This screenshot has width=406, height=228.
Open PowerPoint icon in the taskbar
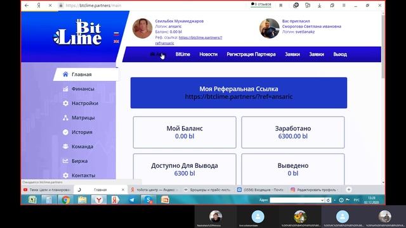click(x=165, y=200)
